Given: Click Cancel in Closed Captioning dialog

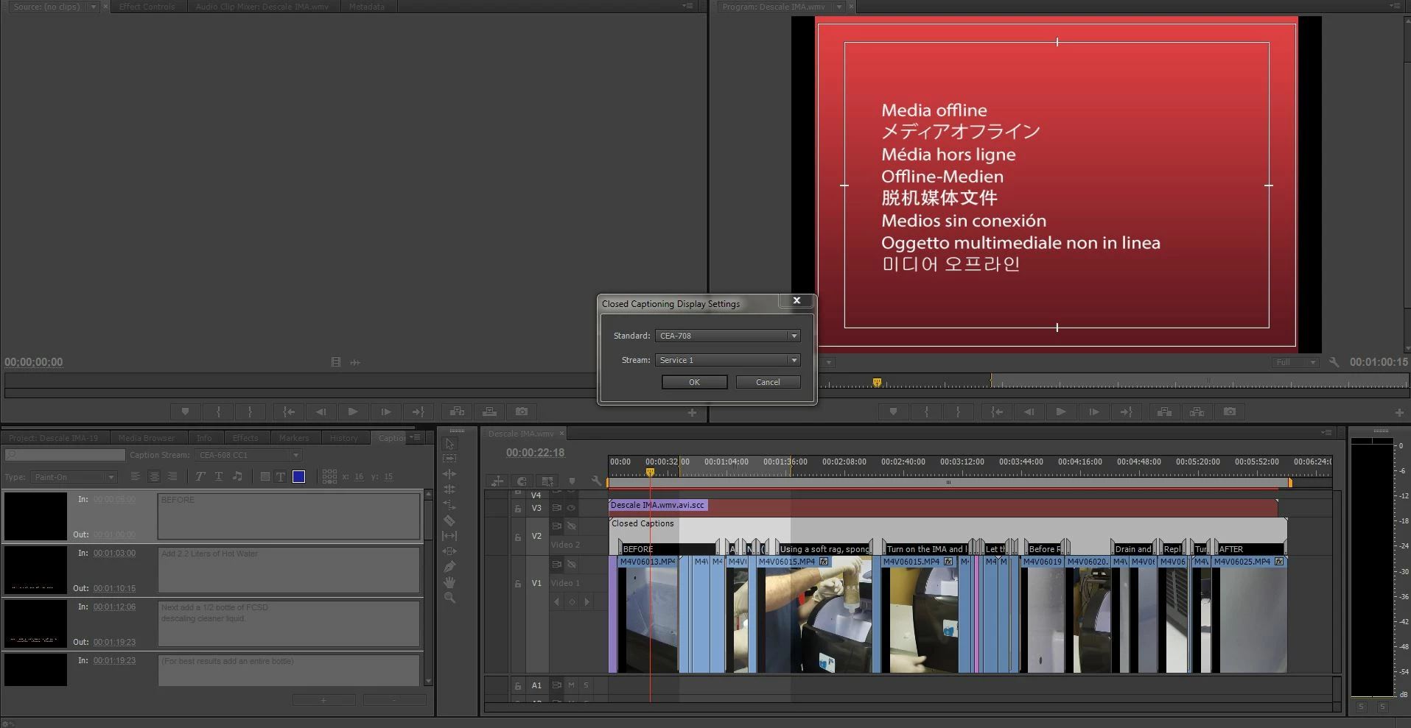Looking at the screenshot, I should (768, 382).
